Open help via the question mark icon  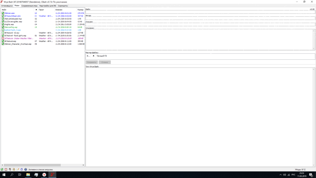[26, 169]
